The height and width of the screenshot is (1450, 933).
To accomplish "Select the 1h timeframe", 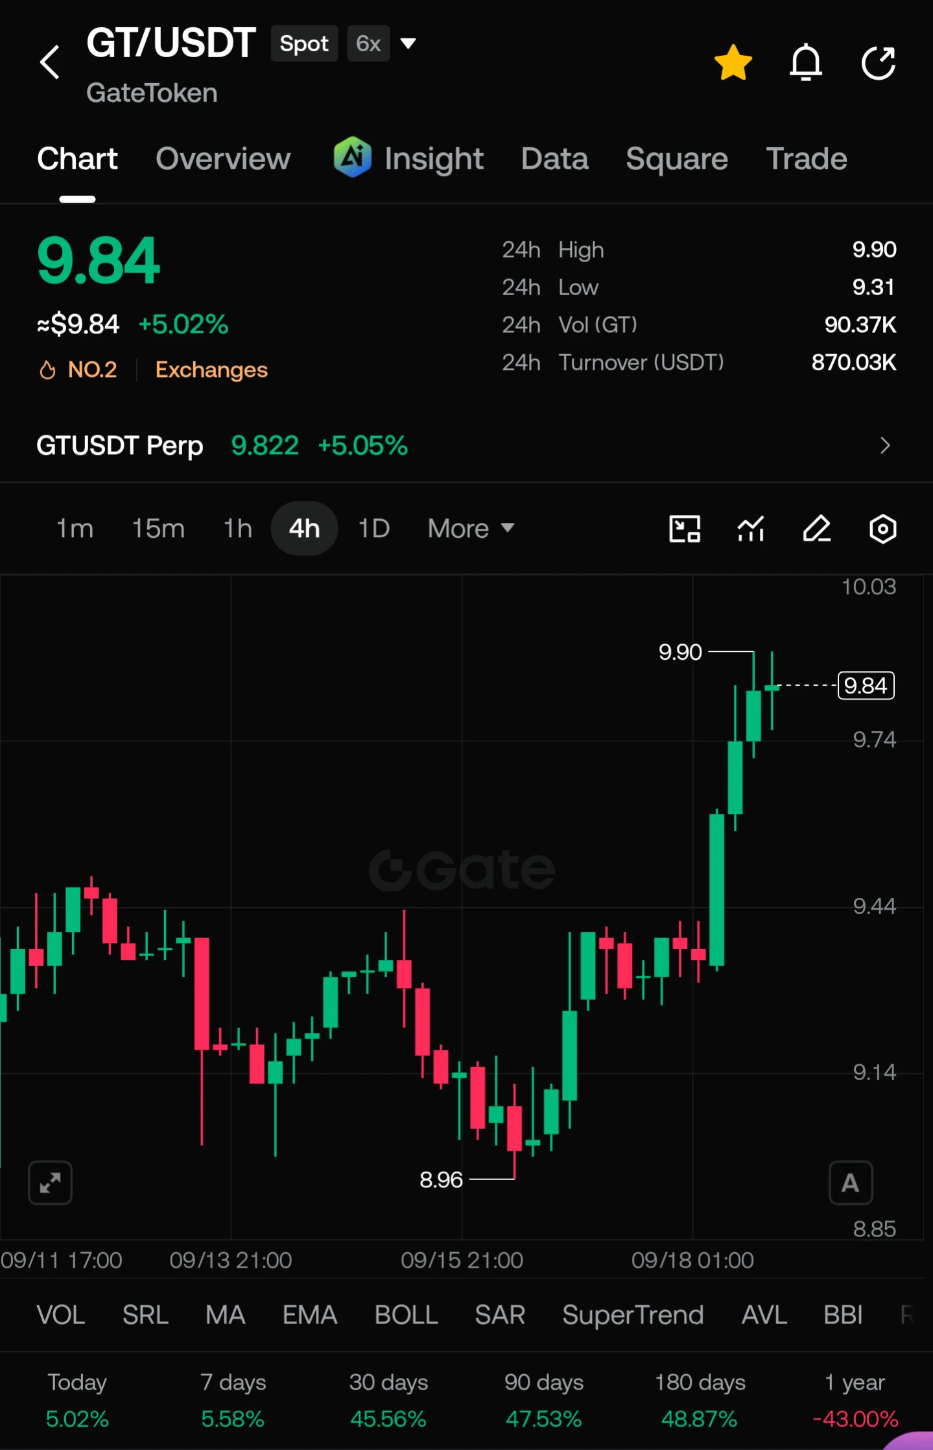I will 237,529.
